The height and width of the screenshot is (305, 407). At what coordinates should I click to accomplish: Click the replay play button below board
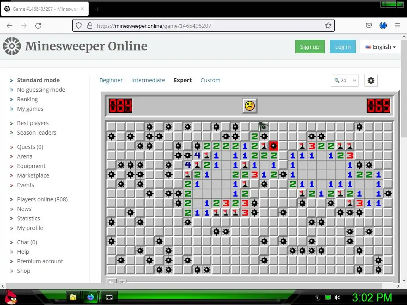pos(112,281)
